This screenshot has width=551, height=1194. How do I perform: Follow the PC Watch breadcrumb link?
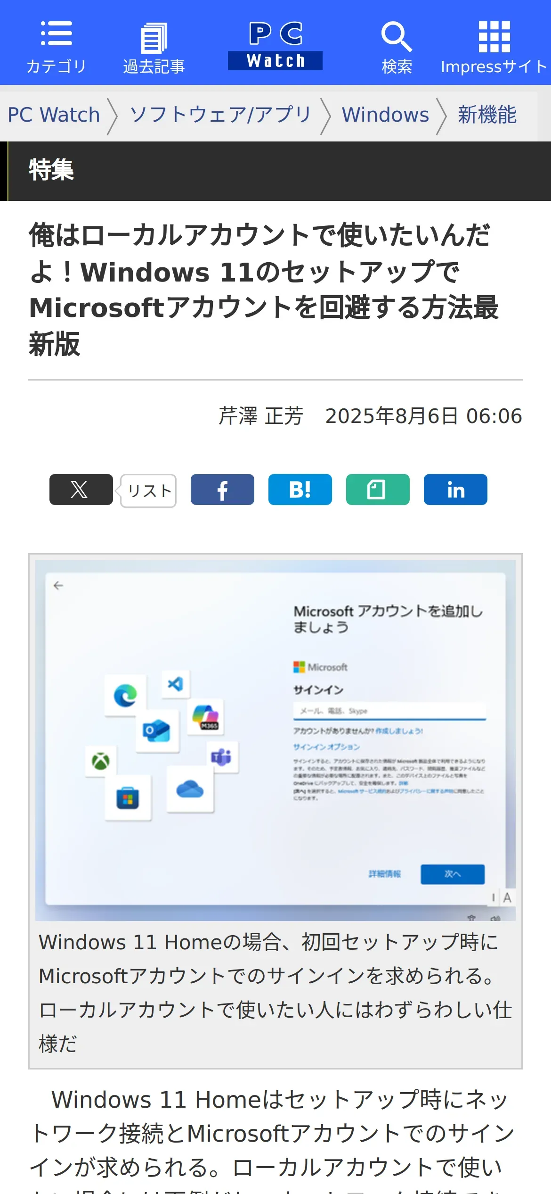54,115
